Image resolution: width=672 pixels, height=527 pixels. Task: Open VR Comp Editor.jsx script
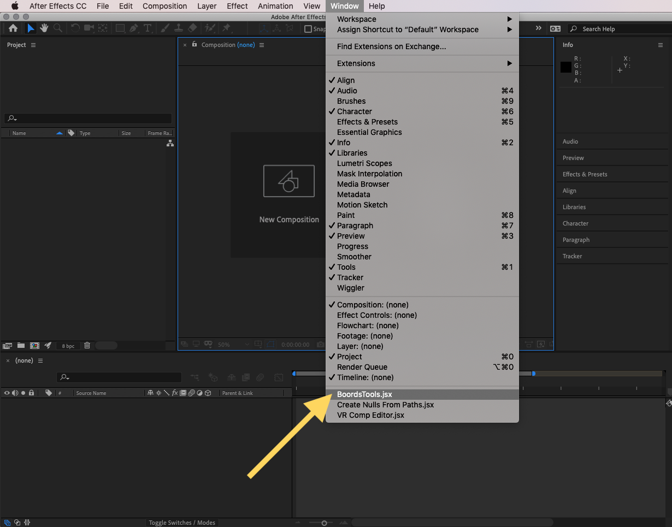pos(422,415)
